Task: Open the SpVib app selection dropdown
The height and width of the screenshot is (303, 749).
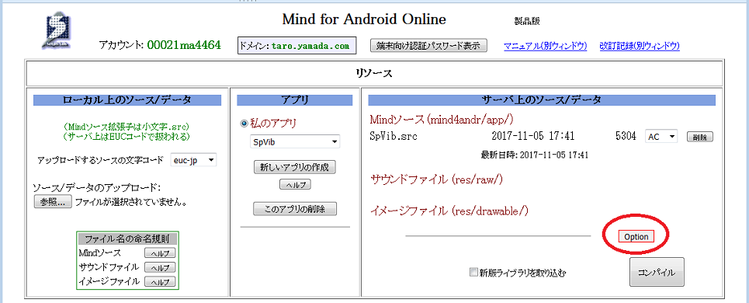Action: pyautogui.click(x=295, y=142)
